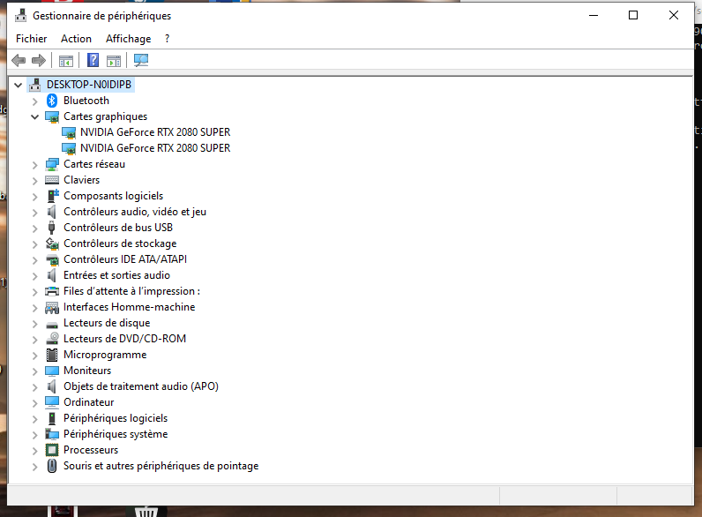Click the Interfaces Homme-machine icon
The width and height of the screenshot is (702, 517).
coord(52,308)
